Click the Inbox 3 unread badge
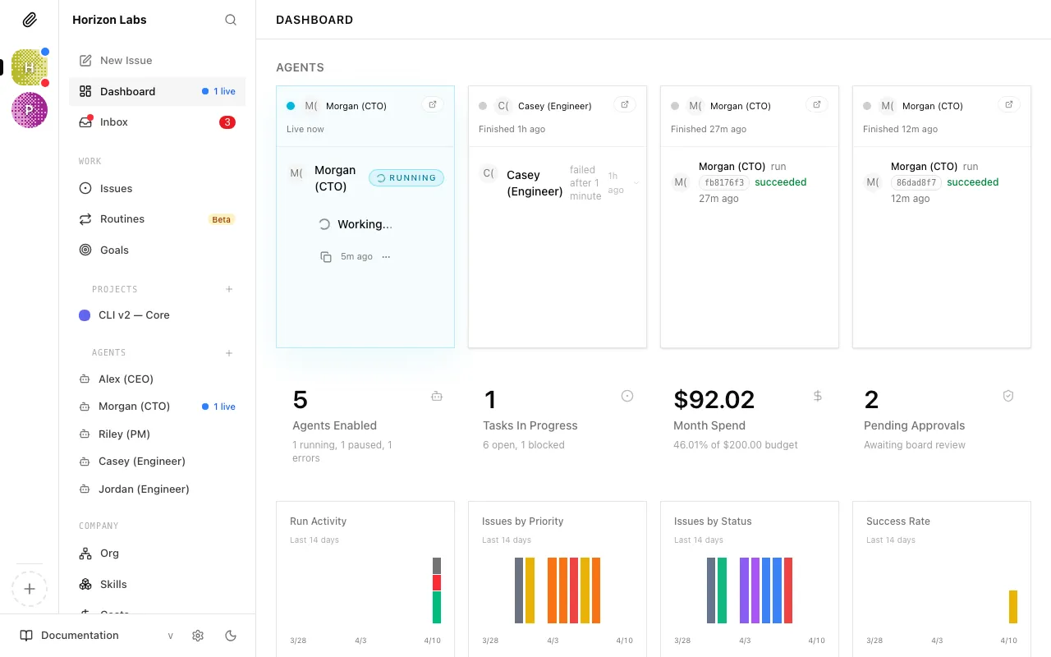 tap(227, 122)
